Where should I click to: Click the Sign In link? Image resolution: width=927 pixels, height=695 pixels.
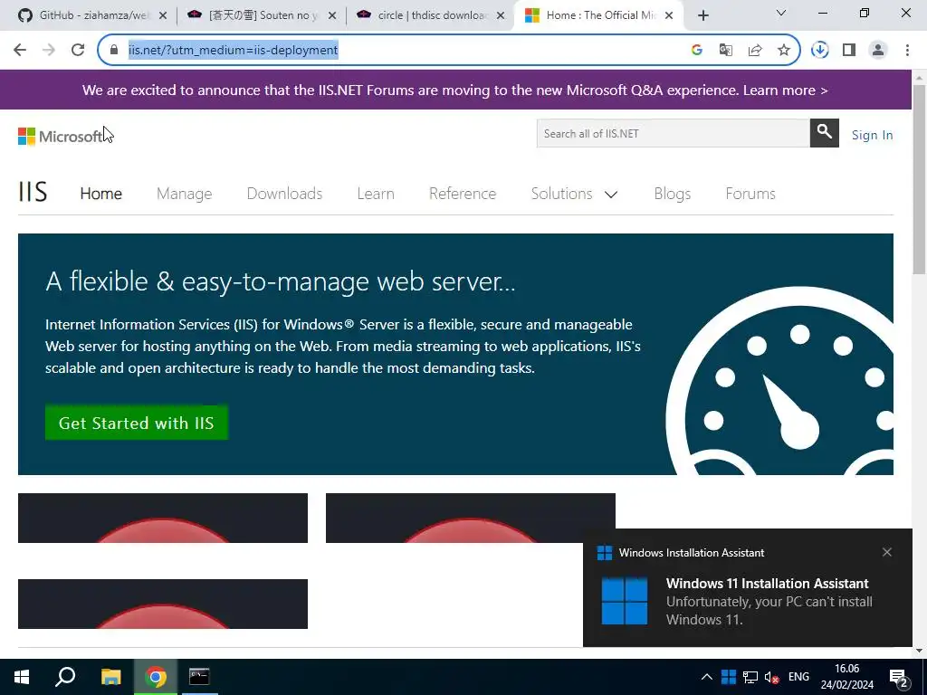[x=872, y=135]
